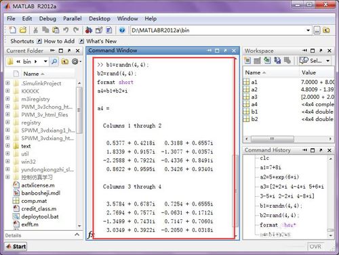Select a2=5*exp(6*i) in Command History
The height and width of the screenshot is (255, 339).
[279, 177]
